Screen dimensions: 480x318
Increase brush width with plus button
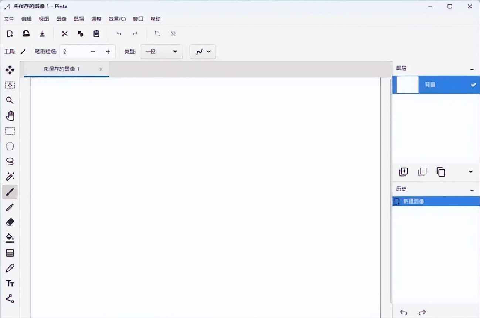point(108,52)
